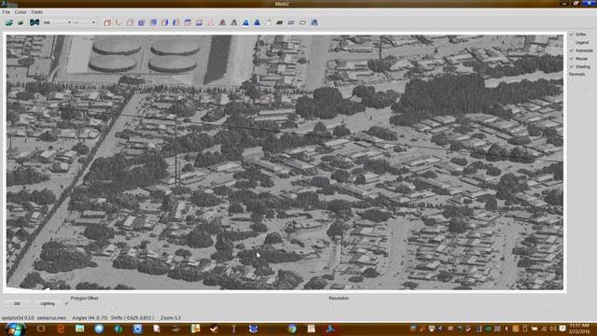Viewport: 597px width, 336px height.
Task: Toggle the back grid icon
Action: click(153, 22)
